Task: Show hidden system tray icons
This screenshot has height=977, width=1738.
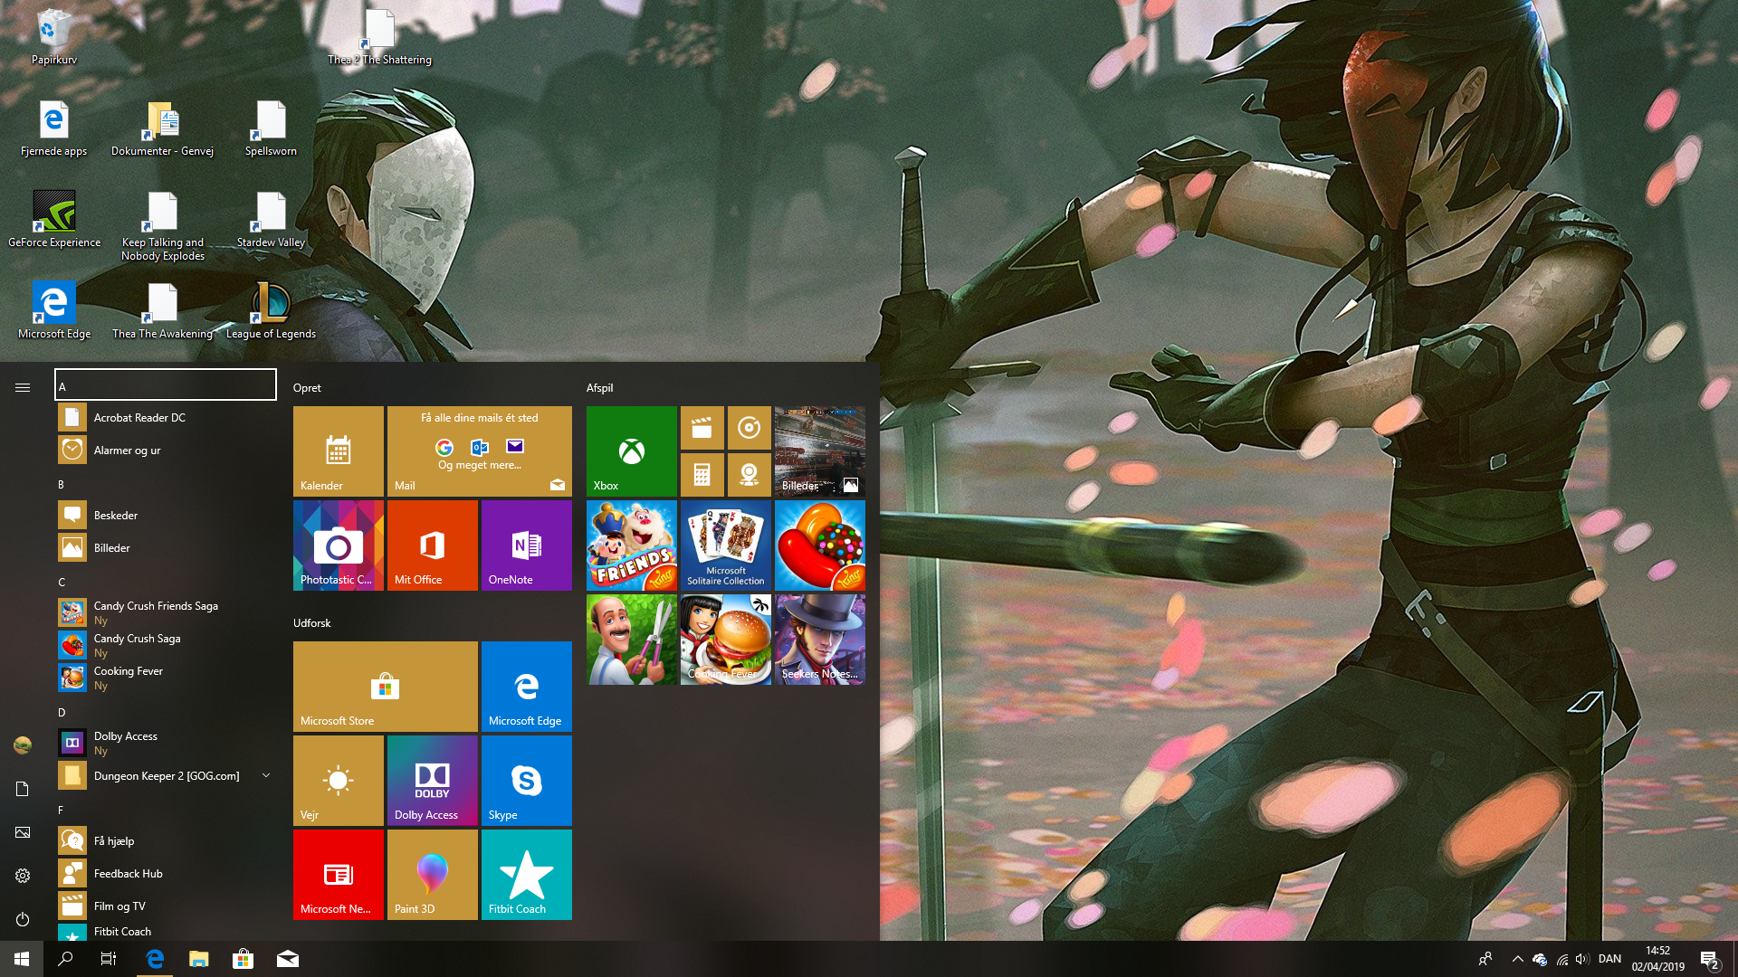Action: pyautogui.click(x=1518, y=959)
